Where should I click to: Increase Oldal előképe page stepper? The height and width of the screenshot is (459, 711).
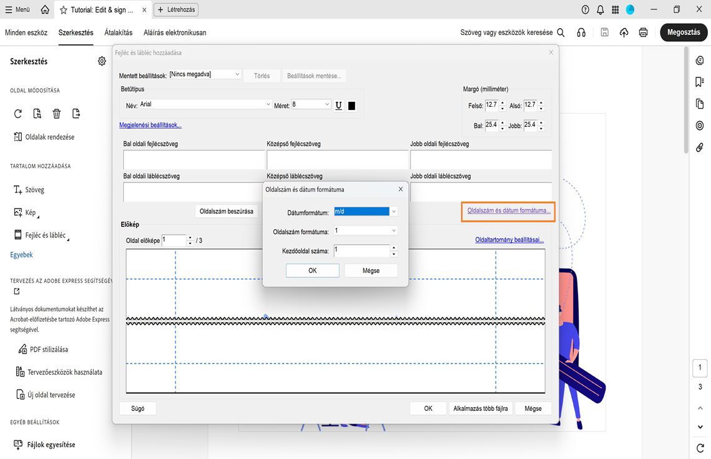click(190, 238)
